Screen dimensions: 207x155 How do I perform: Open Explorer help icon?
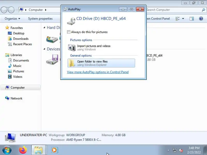point(201,19)
